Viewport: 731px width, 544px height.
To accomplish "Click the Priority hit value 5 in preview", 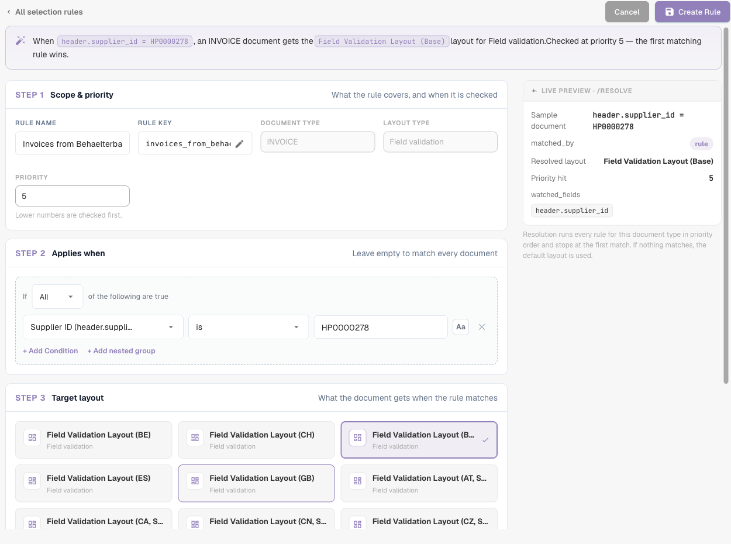I will tap(711, 178).
